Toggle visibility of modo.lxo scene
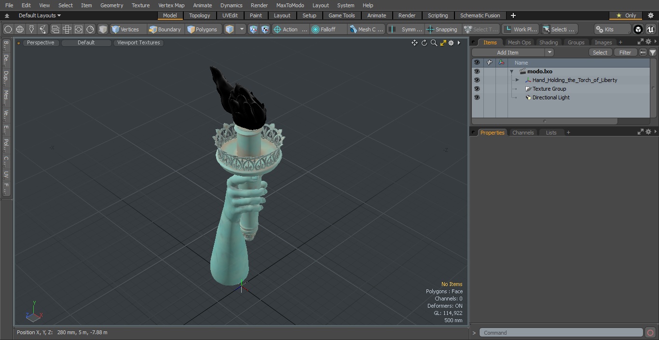Image resolution: width=659 pixels, height=340 pixels. [x=477, y=71]
